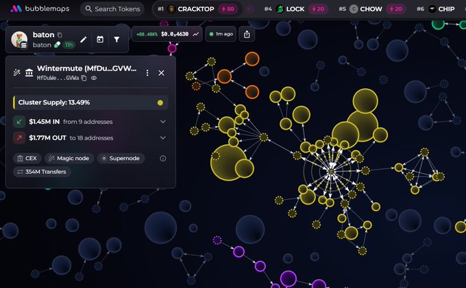This screenshot has width=466, height=288.
Task: Open trending token #1 CRACKTOP
Action: (197, 9)
